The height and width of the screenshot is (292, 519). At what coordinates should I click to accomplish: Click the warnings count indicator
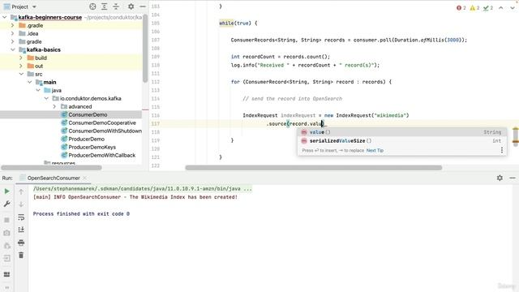(x=474, y=8)
